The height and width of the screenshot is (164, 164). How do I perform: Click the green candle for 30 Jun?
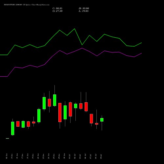tap(65, 112)
